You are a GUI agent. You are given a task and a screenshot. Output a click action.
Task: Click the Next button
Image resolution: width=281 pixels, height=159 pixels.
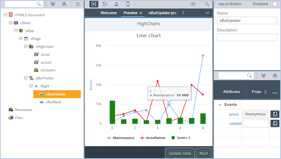(x=203, y=153)
